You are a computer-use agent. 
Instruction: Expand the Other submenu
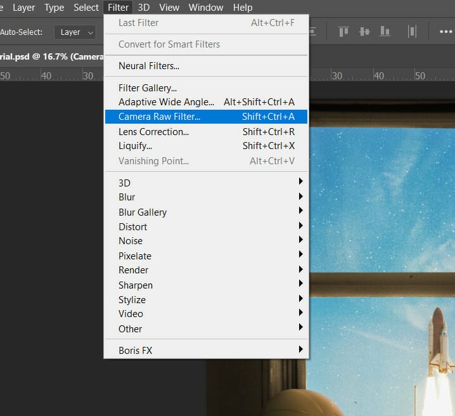click(x=206, y=329)
